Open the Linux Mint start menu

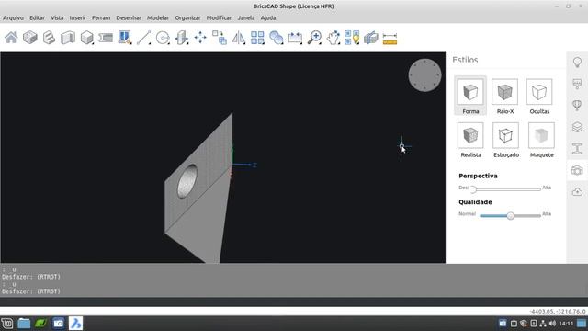[x=7, y=323]
